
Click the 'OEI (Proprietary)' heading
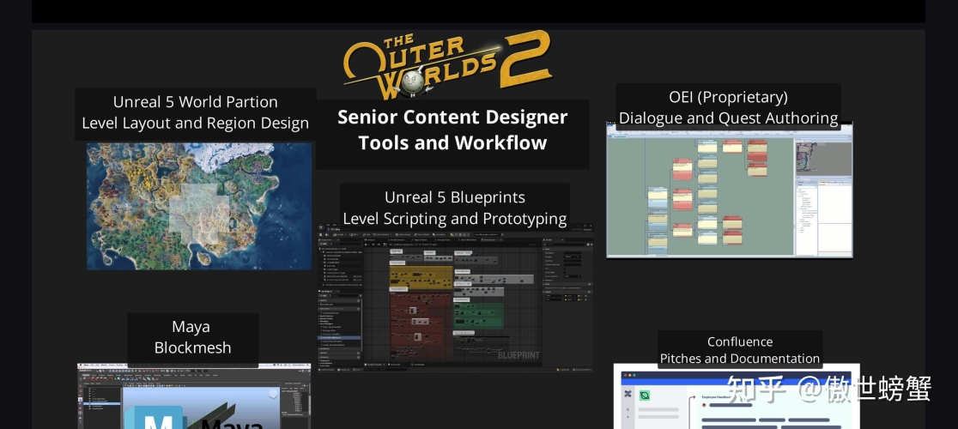tap(728, 96)
